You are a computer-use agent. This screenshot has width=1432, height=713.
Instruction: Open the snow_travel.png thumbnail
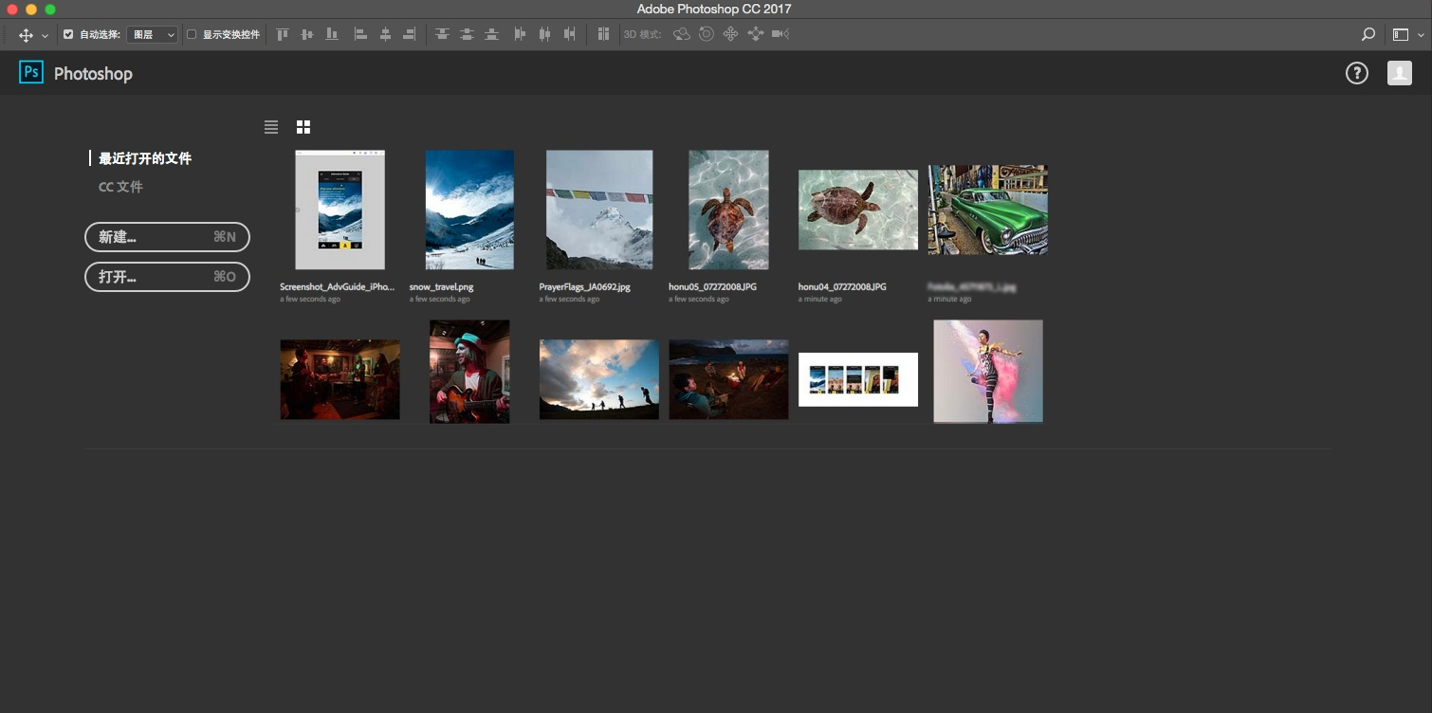point(469,210)
